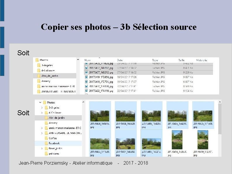Image resolution: width=232 pixels, height=174 pixels.
Task: Select the Photos folder icon in top tree
Action: tap(37, 60)
